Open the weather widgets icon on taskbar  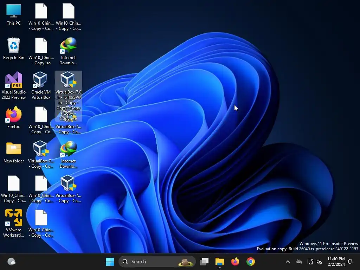(x=12, y=262)
